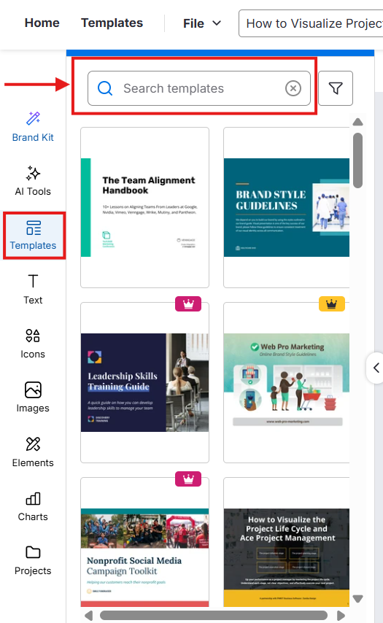Click the scroll down arrow of the template list

click(x=358, y=598)
